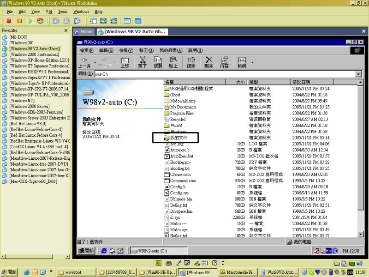
Task: Click the host 開始 Start button
Action: point(9,272)
